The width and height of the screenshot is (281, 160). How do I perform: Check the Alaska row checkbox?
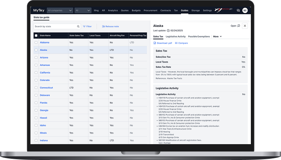click(36, 50)
